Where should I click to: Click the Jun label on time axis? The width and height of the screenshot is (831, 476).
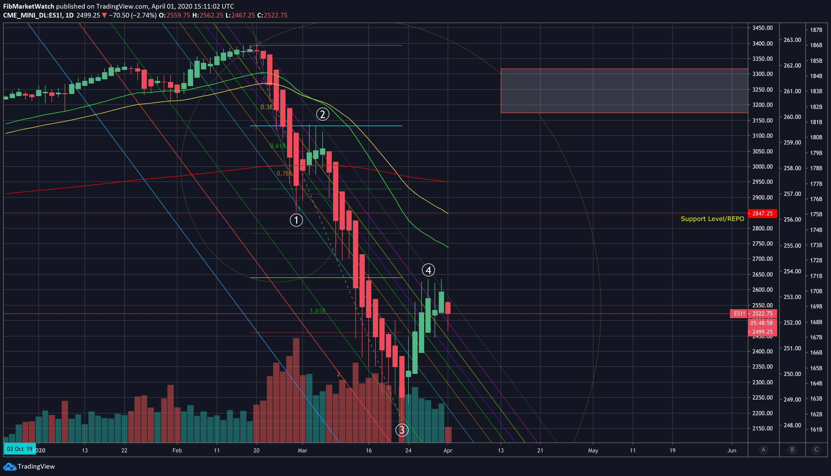pyautogui.click(x=732, y=451)
